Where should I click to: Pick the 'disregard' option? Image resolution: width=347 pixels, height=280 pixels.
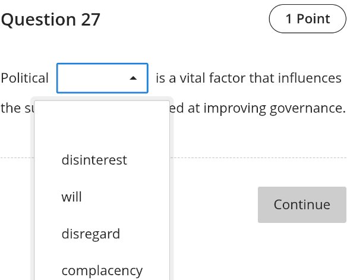(91, 234)
